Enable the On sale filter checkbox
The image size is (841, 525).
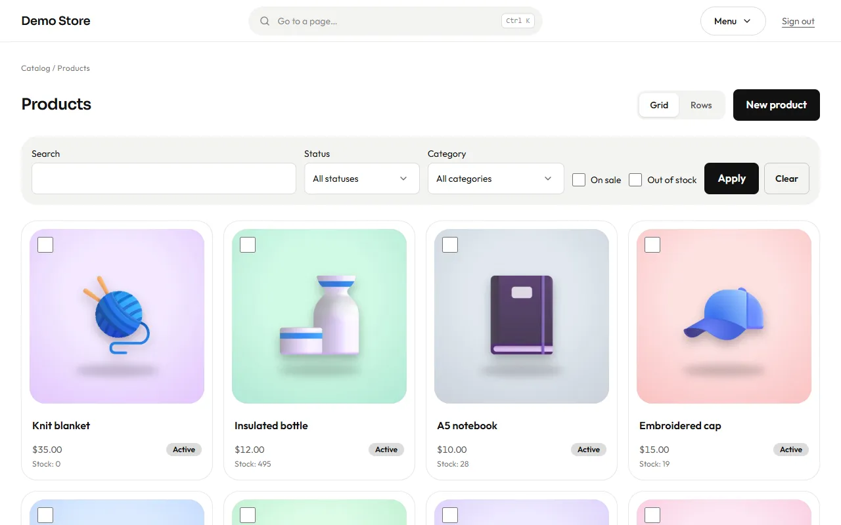579,180
